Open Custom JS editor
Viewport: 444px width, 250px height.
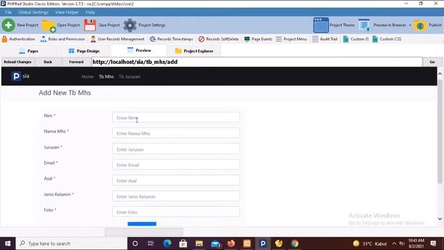coord(356,39)
